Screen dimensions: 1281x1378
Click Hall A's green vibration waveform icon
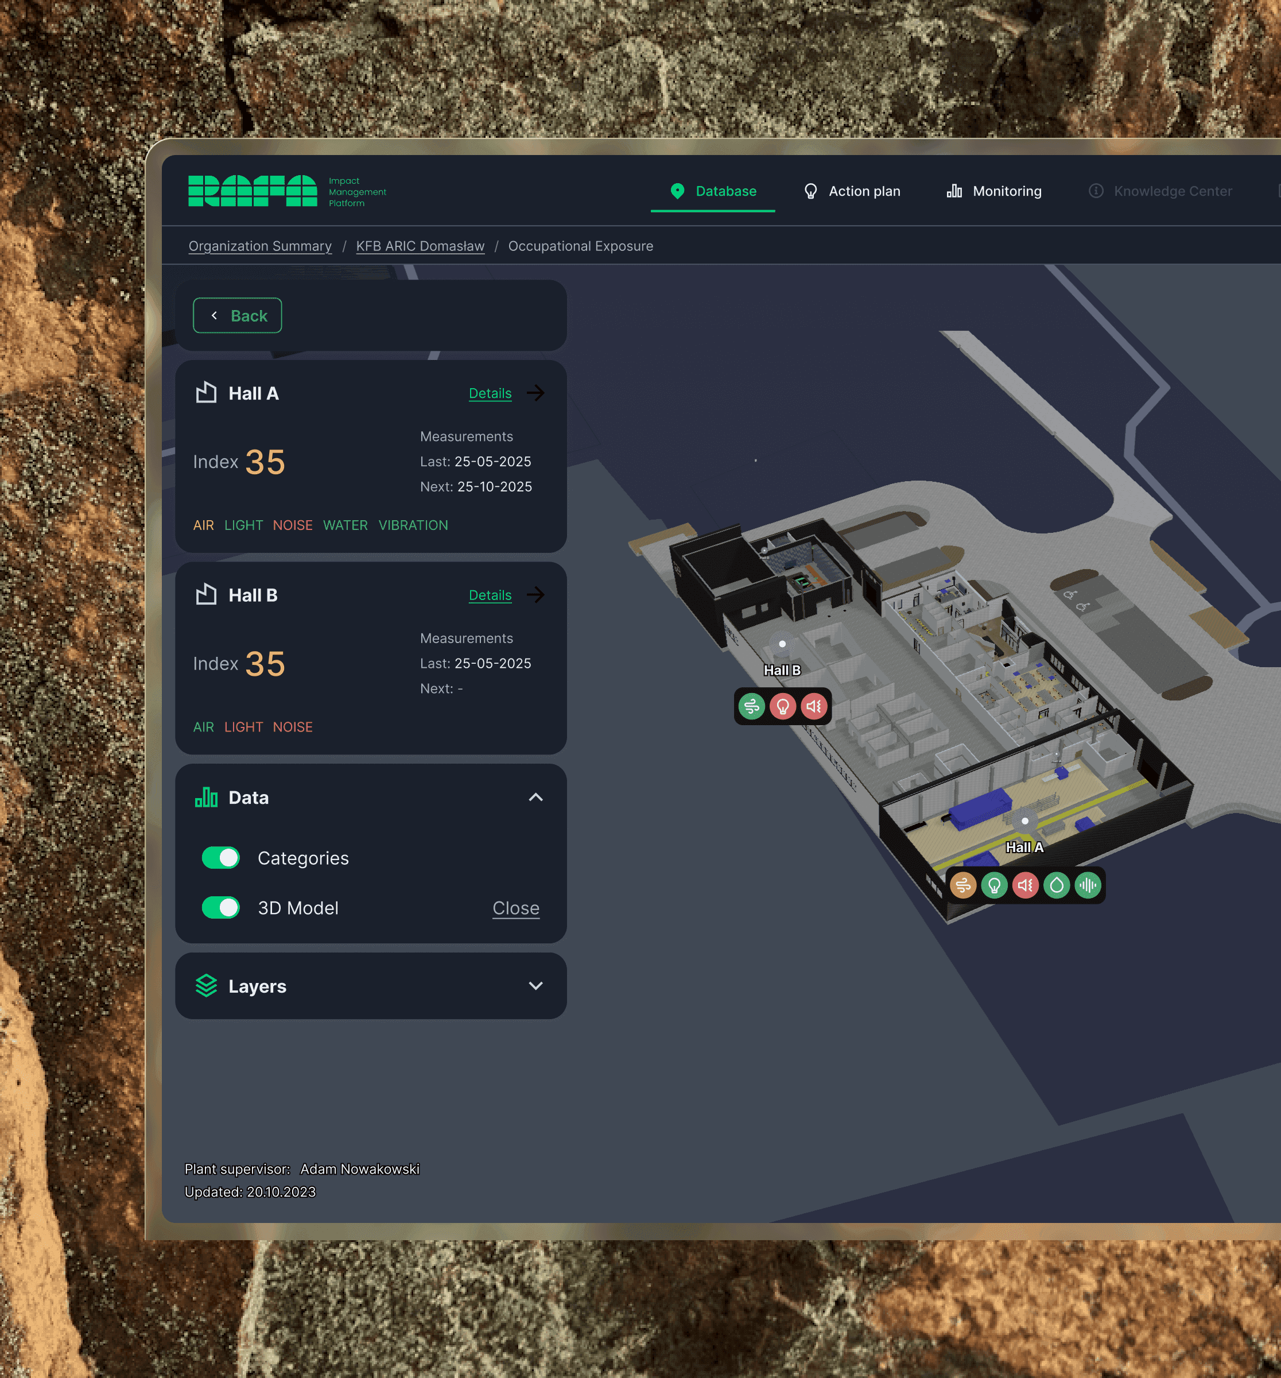(1088, 885)
